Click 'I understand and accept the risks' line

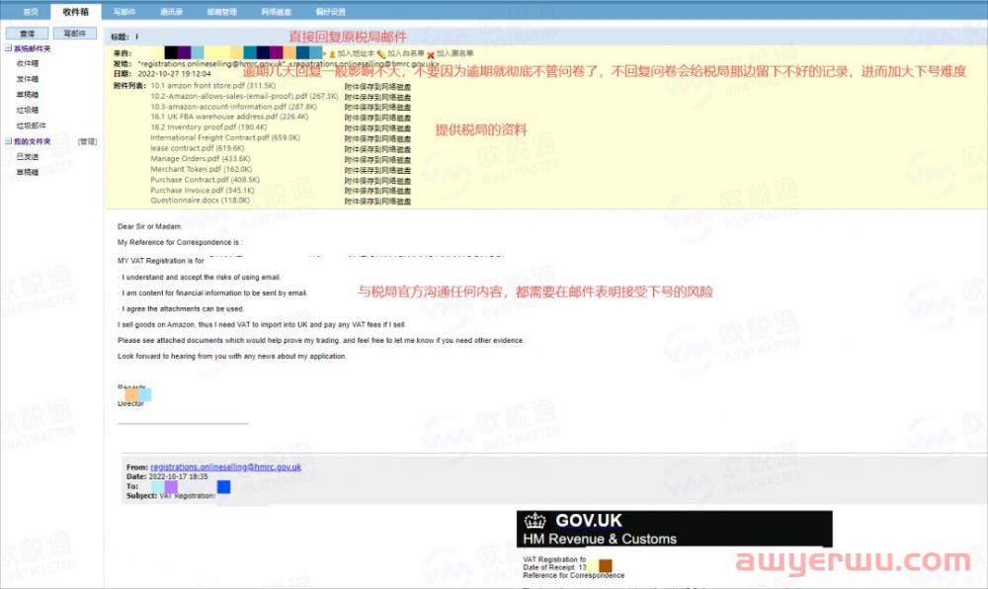(200, 277)
